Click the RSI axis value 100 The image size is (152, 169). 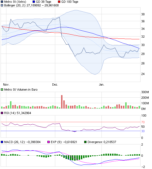pos(144,115)
